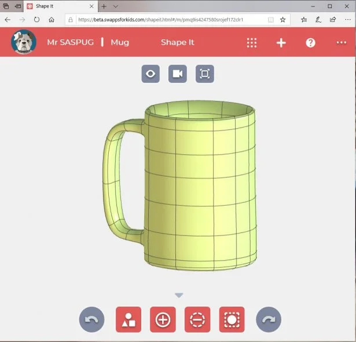
Task: Open the help question mark
Action: click(x=311, y=43)
